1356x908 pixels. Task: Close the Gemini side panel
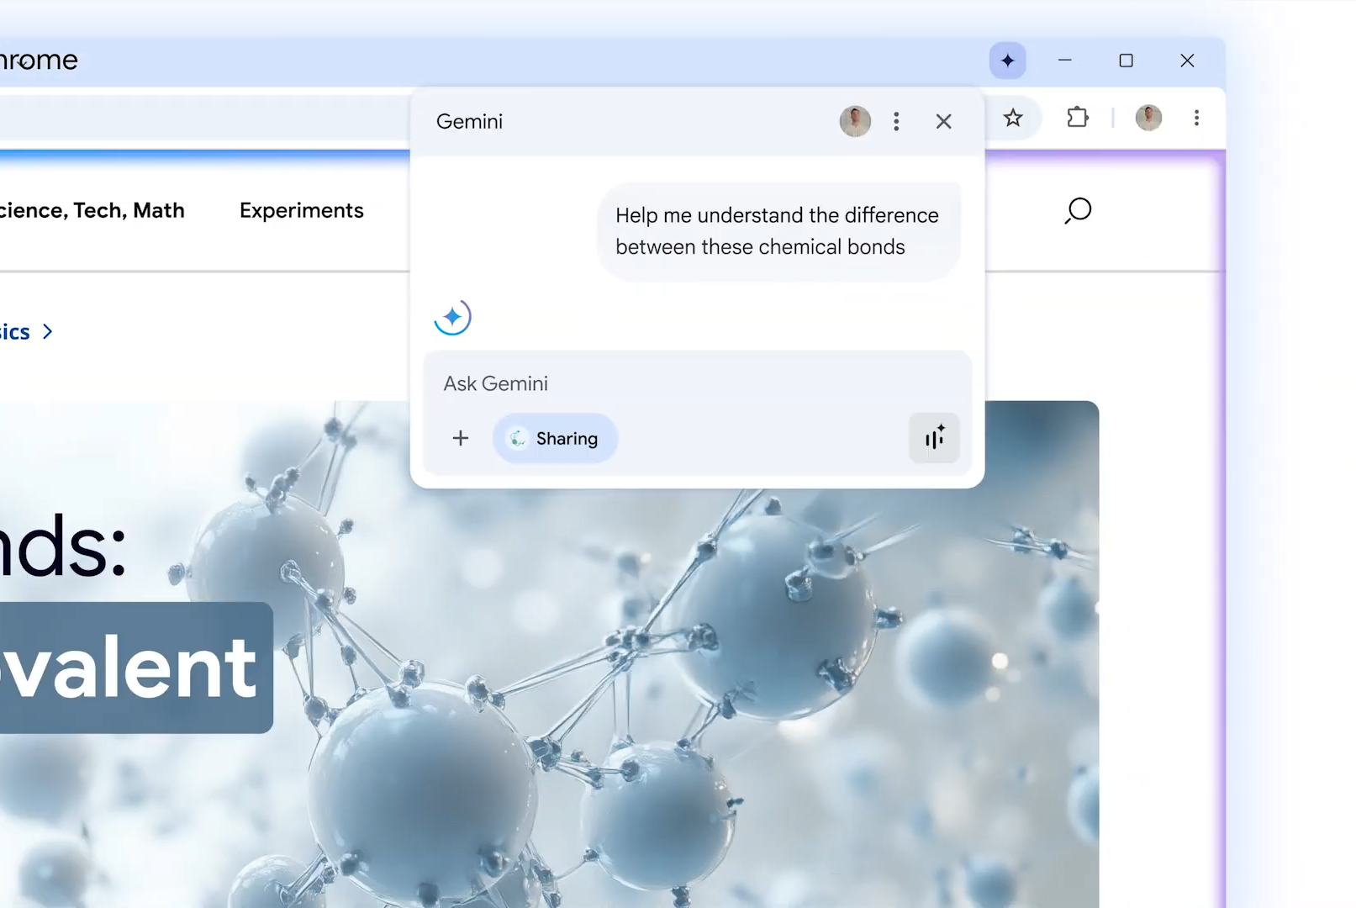pyautogui.click(x=943, y=121)
